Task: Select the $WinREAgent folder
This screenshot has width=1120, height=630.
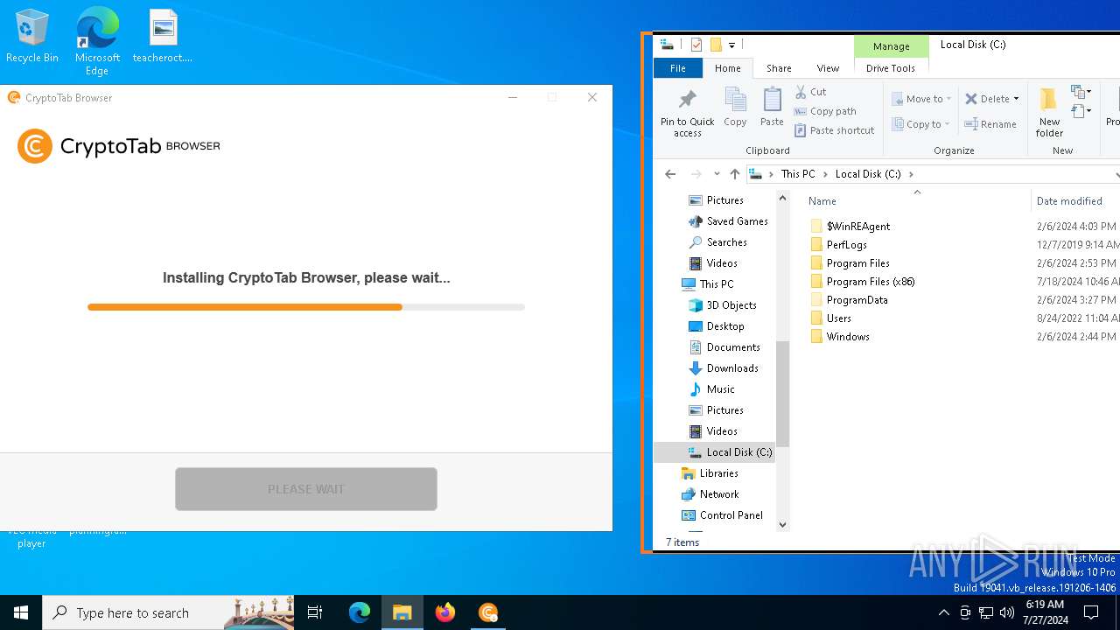Action: [858, 227]
